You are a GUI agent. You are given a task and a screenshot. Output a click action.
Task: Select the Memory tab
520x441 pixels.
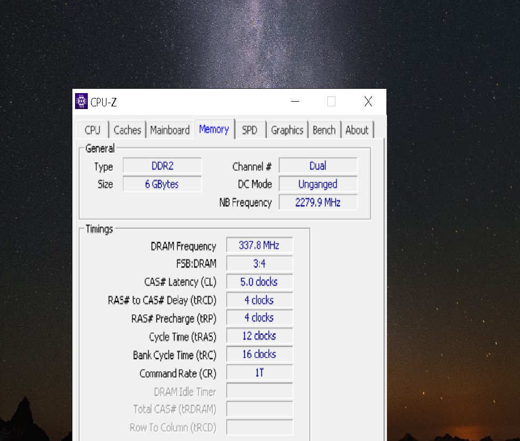click(x=214, y=129)
